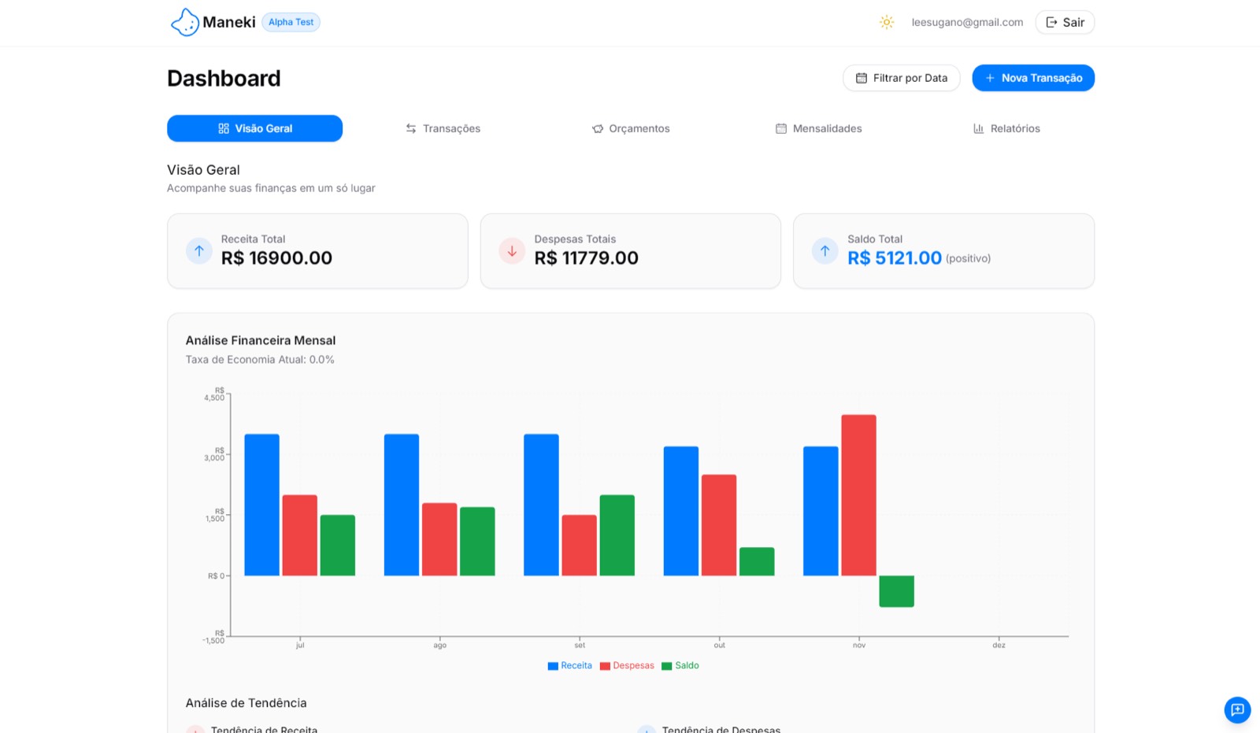Click the grid icon on Visão Geral
This screenshot has width=1260, height=733.
pos(223,128)
